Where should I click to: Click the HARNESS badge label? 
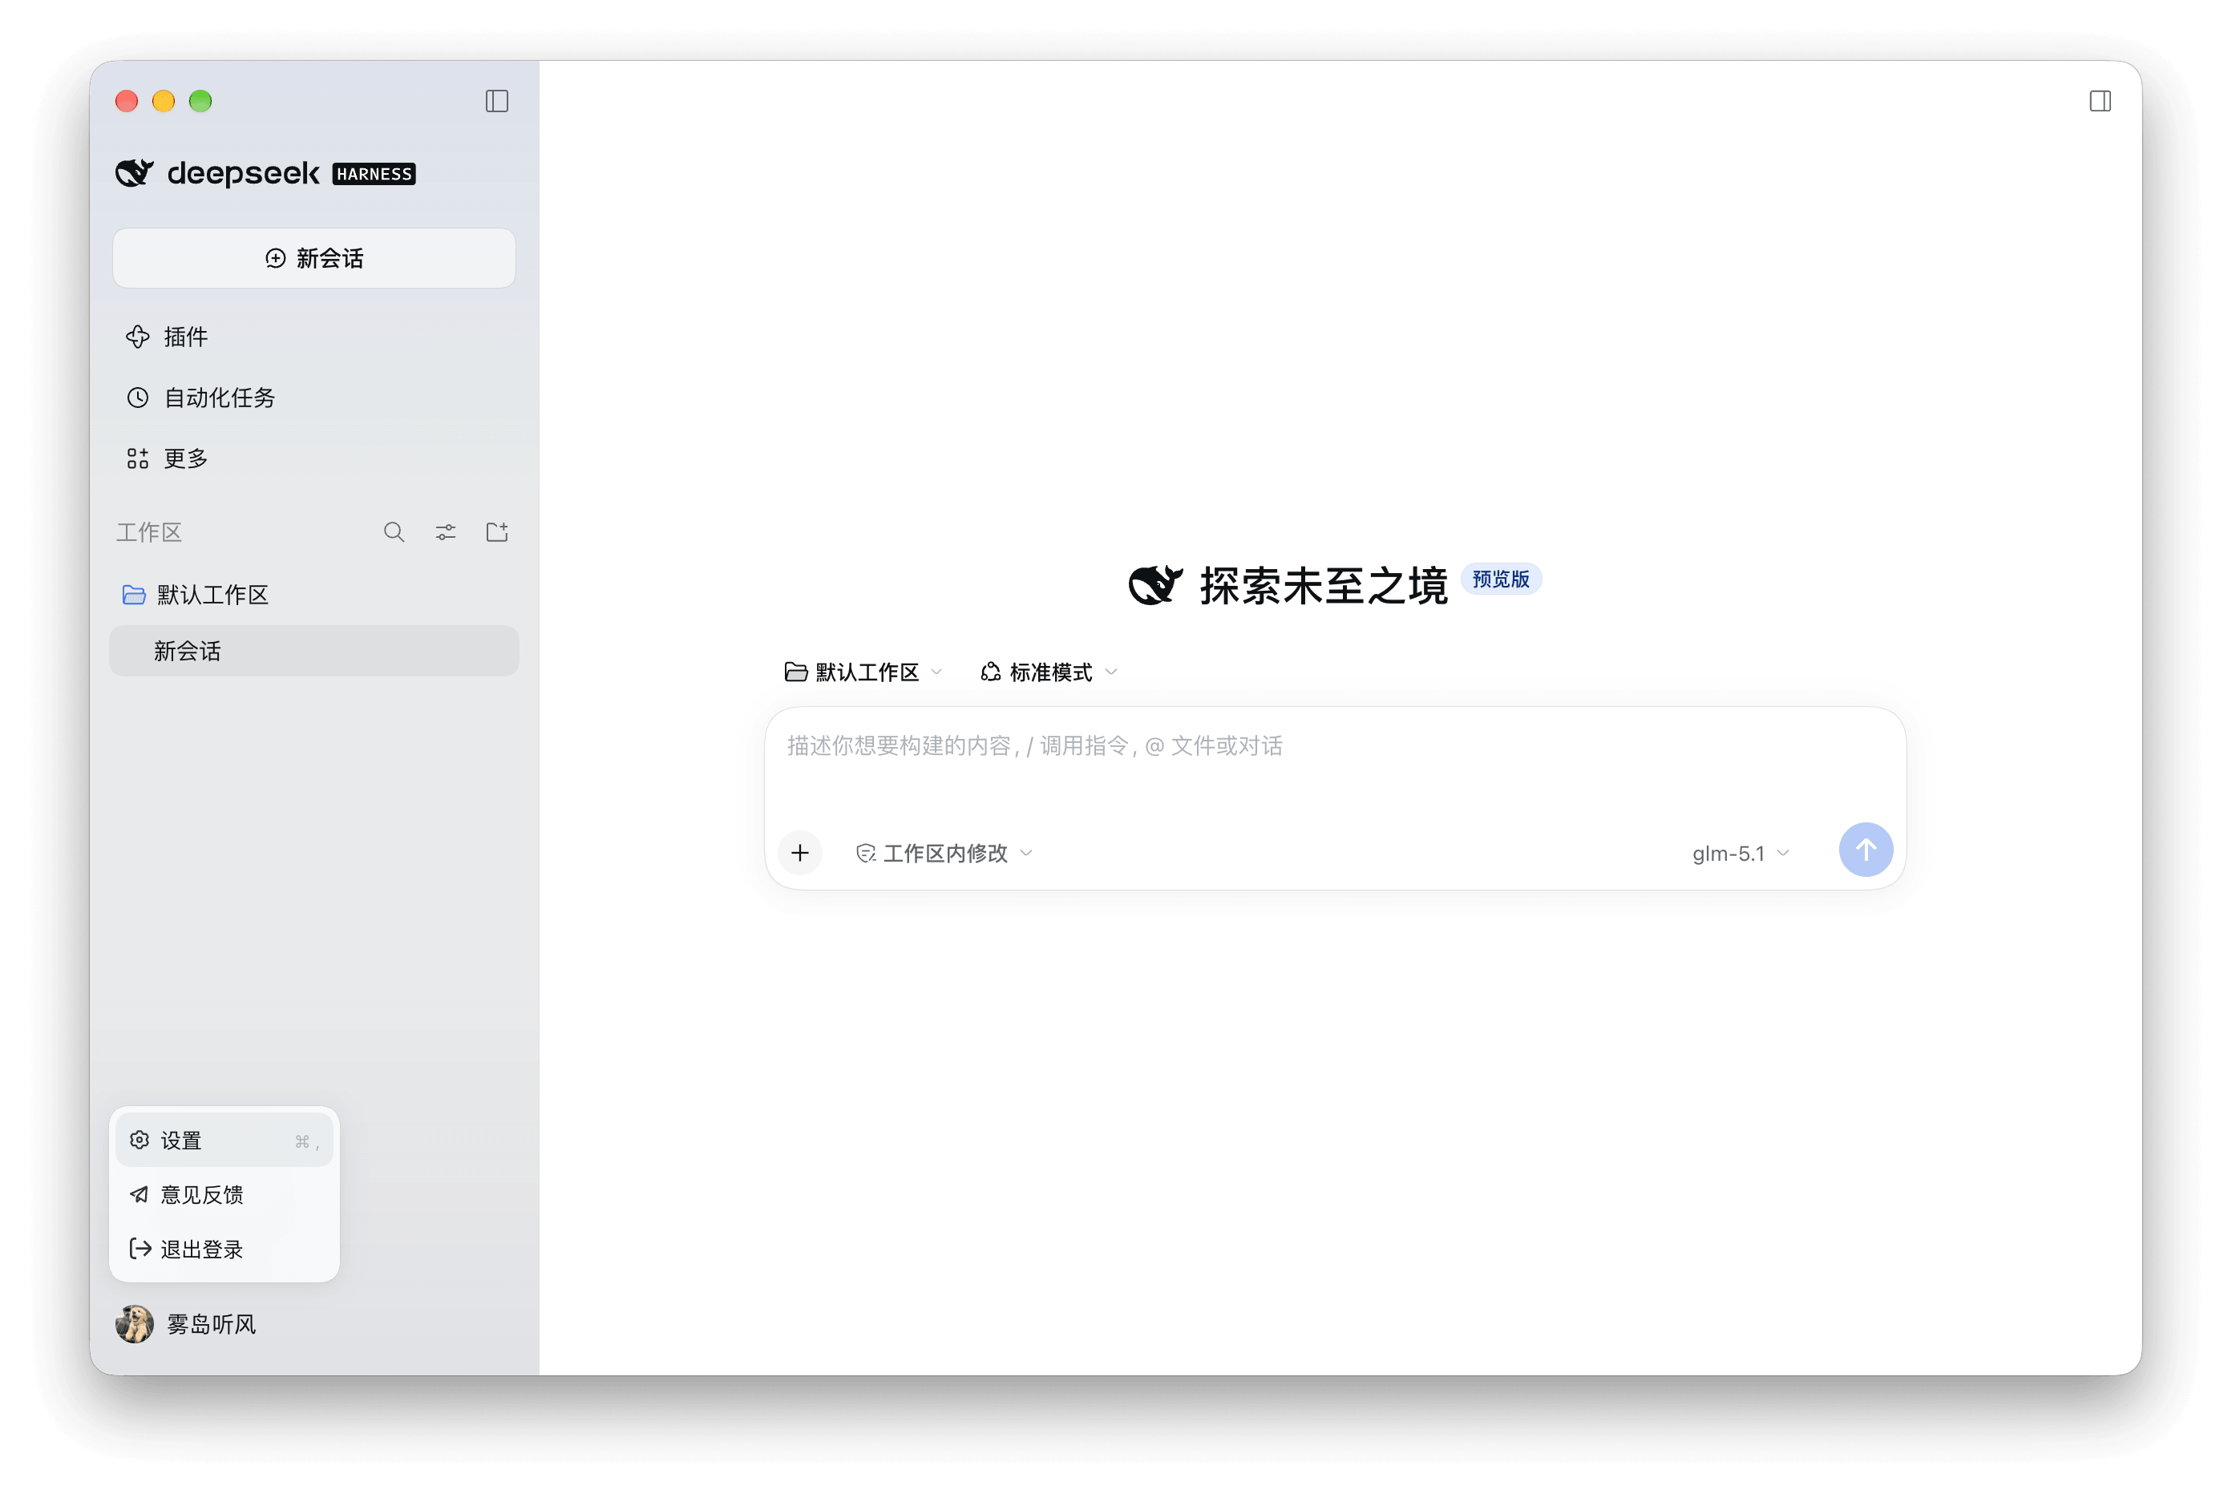[374, 175]
